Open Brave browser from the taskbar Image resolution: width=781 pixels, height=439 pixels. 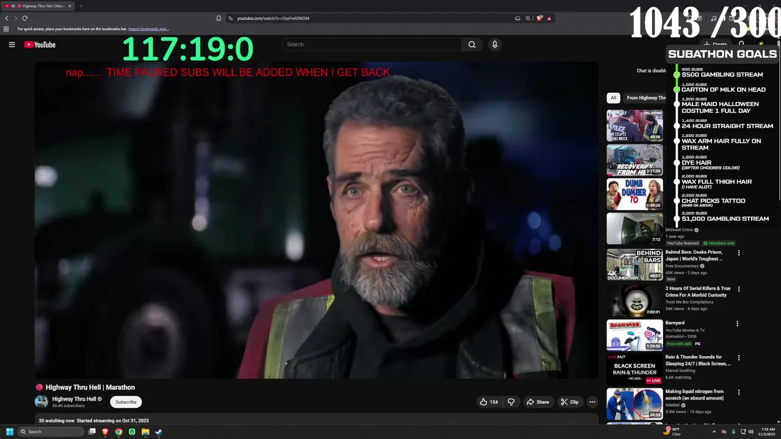105,432
